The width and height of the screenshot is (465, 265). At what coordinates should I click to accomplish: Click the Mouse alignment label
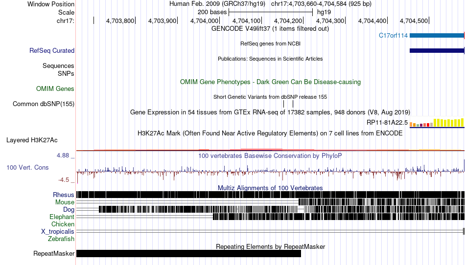tap(65, 202)
